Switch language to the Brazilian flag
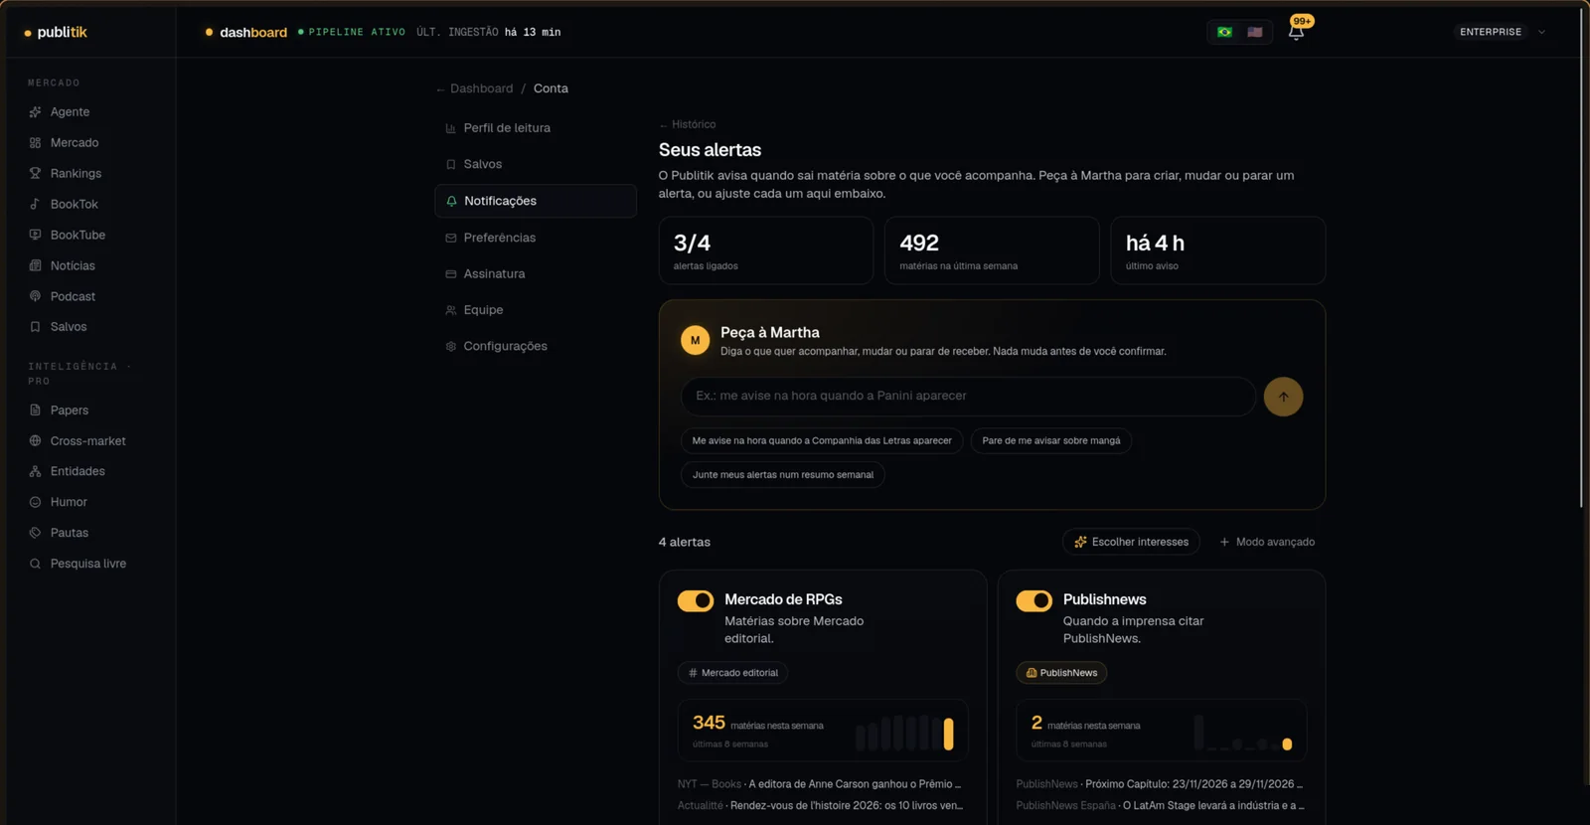This screenshot has width=1590, height=825. [1224, 32]
